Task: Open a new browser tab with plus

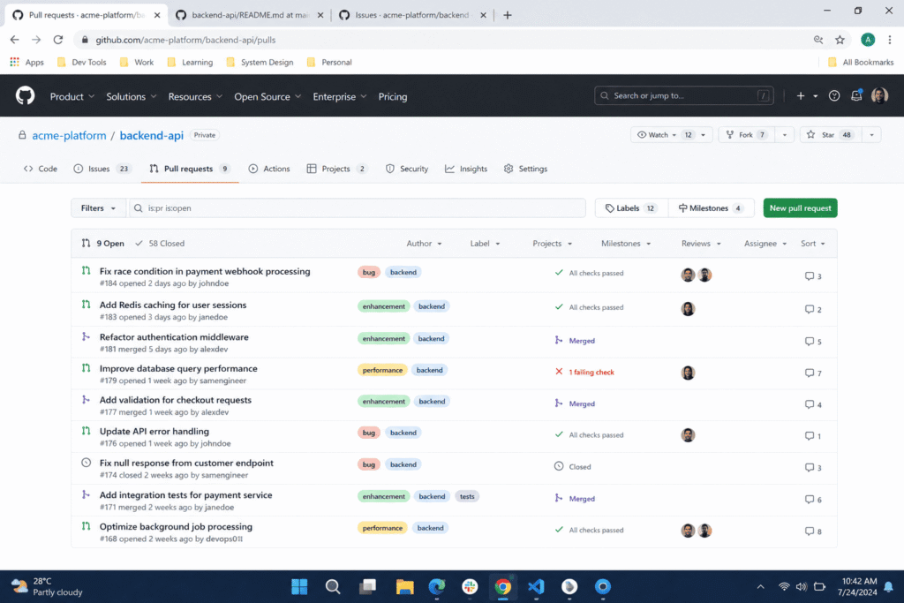Action: coord(508,15)
